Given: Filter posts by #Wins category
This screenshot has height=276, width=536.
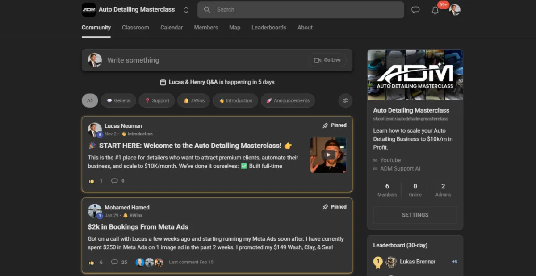Looking at the screenshot, I should (194, 100).
